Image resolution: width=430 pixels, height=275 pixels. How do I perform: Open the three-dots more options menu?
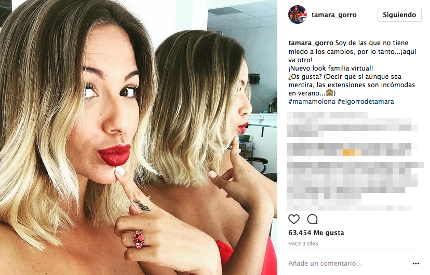(416, 264)
